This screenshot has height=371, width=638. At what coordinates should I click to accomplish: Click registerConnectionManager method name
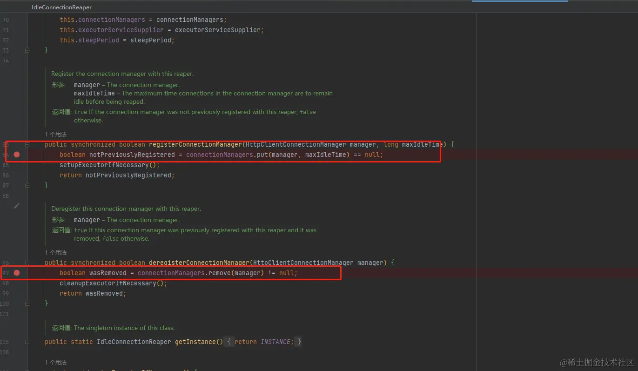[x=195, y=144]
